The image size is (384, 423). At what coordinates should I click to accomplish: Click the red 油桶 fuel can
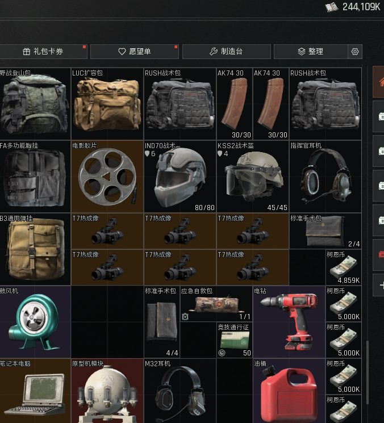pos(289,392)
